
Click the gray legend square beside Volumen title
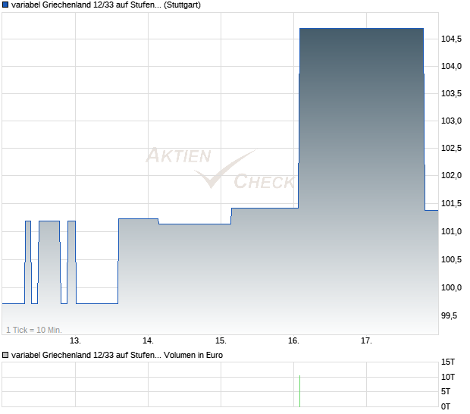pos(5,355)
